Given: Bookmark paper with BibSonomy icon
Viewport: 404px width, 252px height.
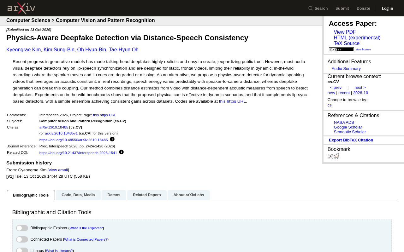Looking at the screenshot, I should click(x=330, y=157).
